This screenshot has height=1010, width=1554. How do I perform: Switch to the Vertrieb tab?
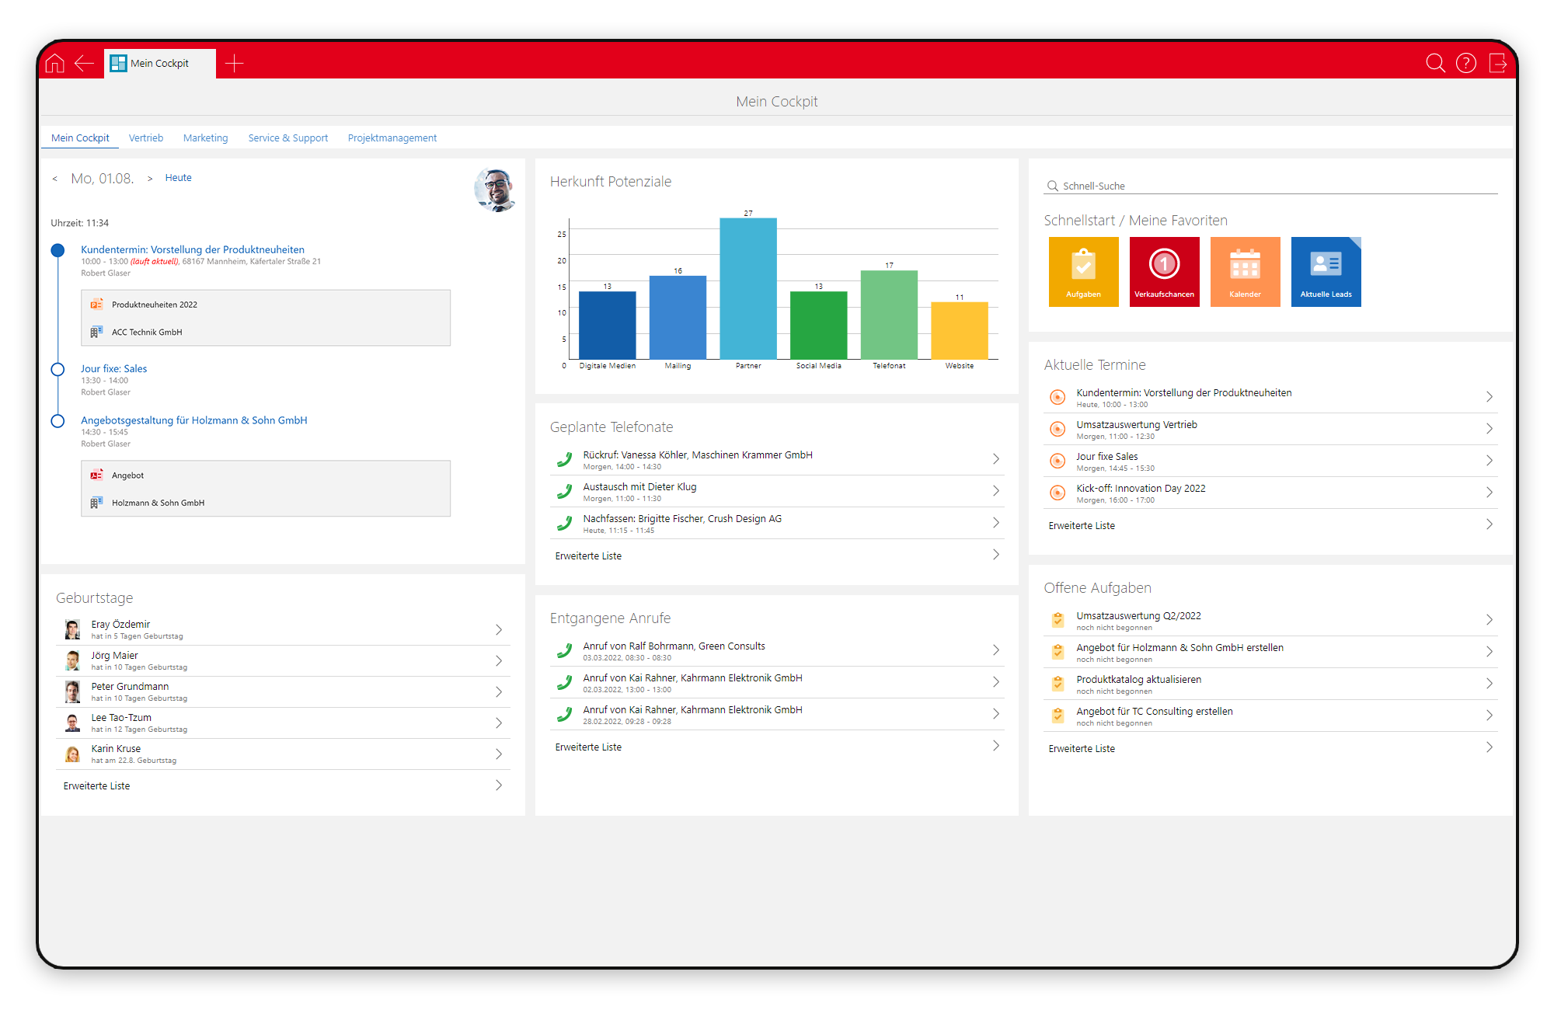(146, 138)
